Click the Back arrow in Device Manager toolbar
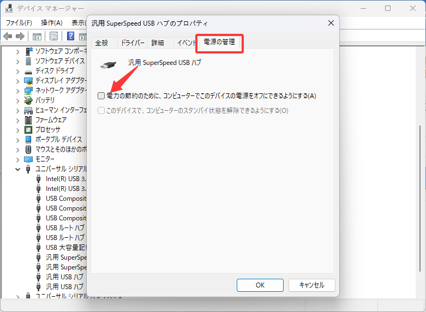 pos(8,36)
